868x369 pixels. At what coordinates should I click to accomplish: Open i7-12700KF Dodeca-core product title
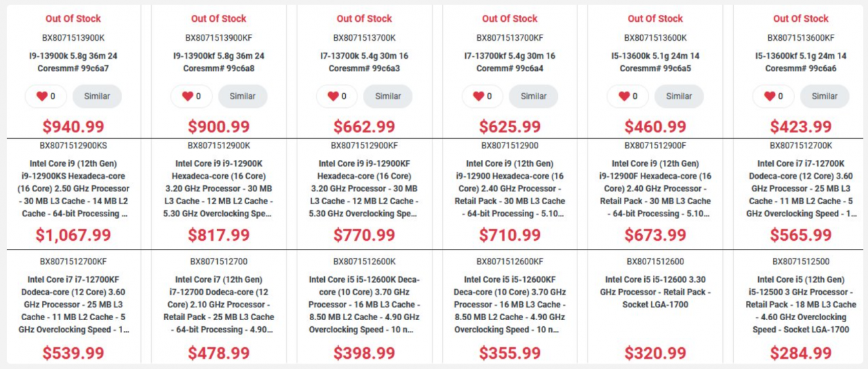73,305
